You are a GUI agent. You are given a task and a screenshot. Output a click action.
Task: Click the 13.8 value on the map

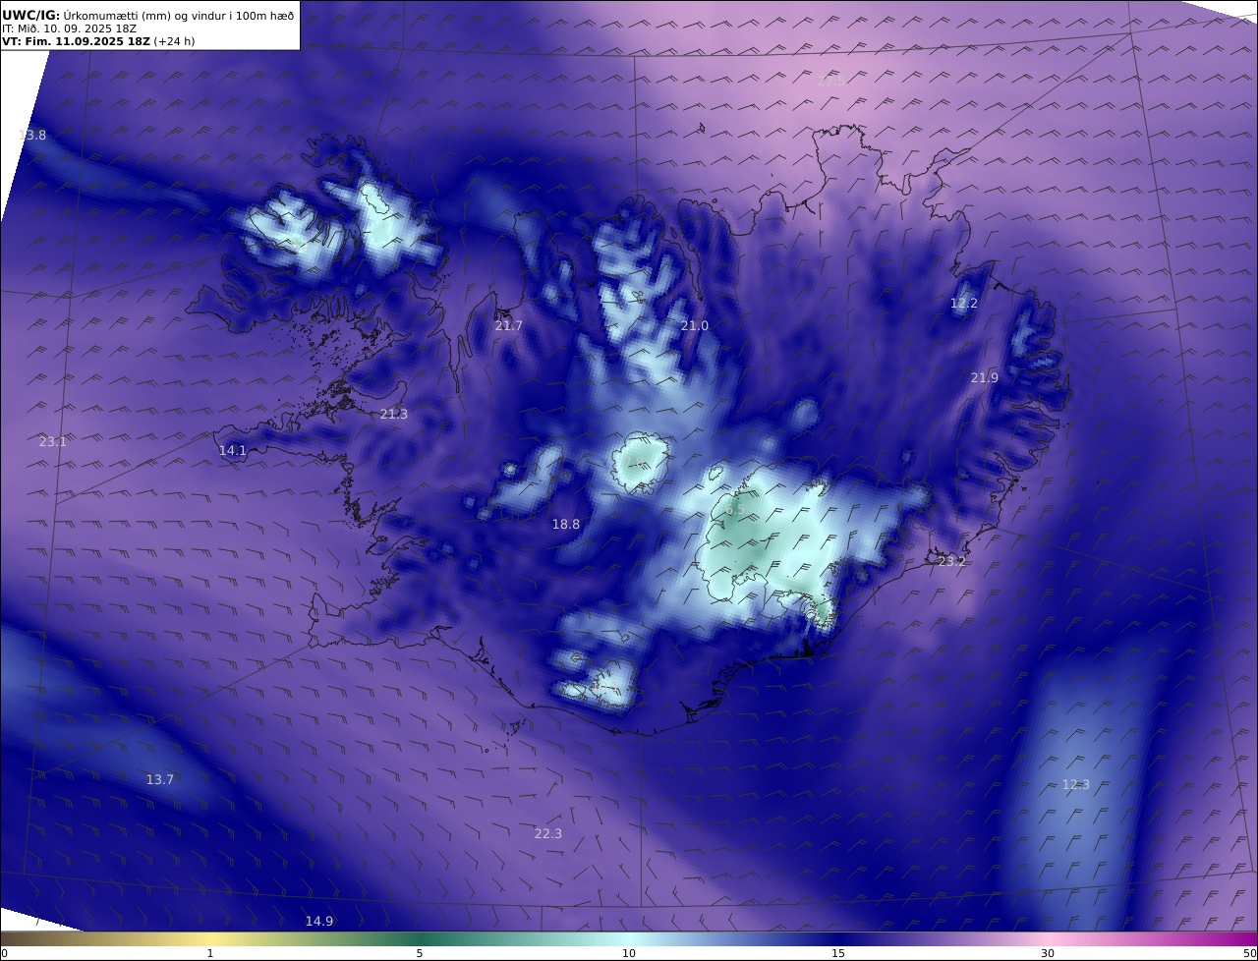[x=32, y=135]
